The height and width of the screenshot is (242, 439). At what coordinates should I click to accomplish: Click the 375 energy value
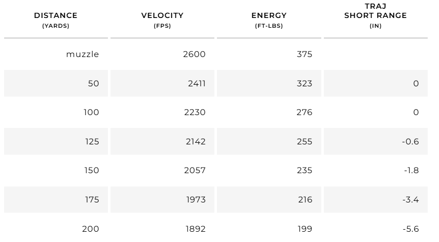coord(304,54)
